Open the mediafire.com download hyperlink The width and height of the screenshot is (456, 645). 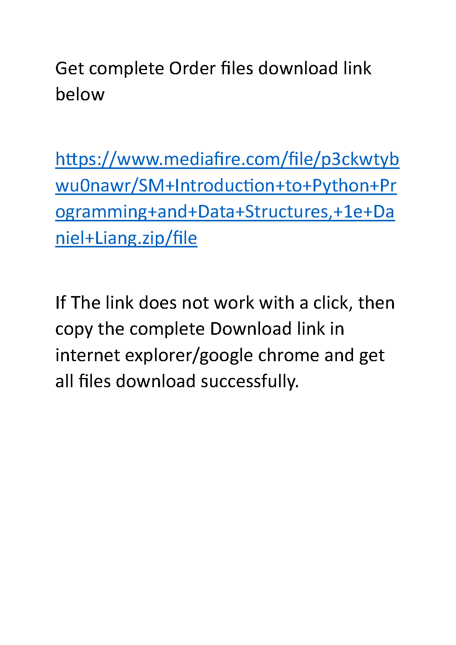[227, 198]
